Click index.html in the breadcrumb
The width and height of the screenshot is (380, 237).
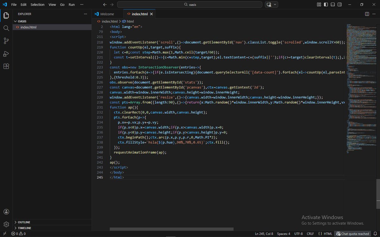coord(110,21)
